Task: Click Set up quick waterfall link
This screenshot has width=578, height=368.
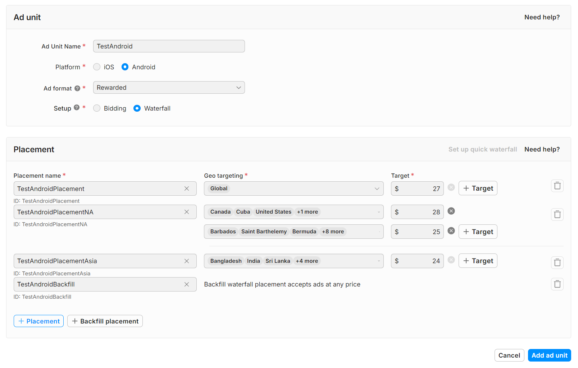Action: (x=482, y=149)
